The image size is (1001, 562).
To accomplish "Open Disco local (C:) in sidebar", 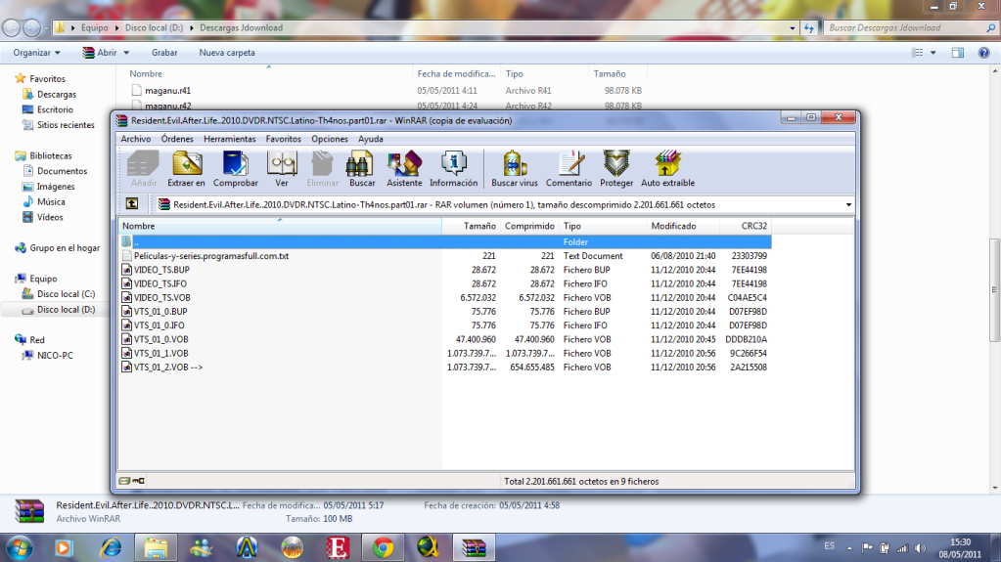I will point(66,294).
